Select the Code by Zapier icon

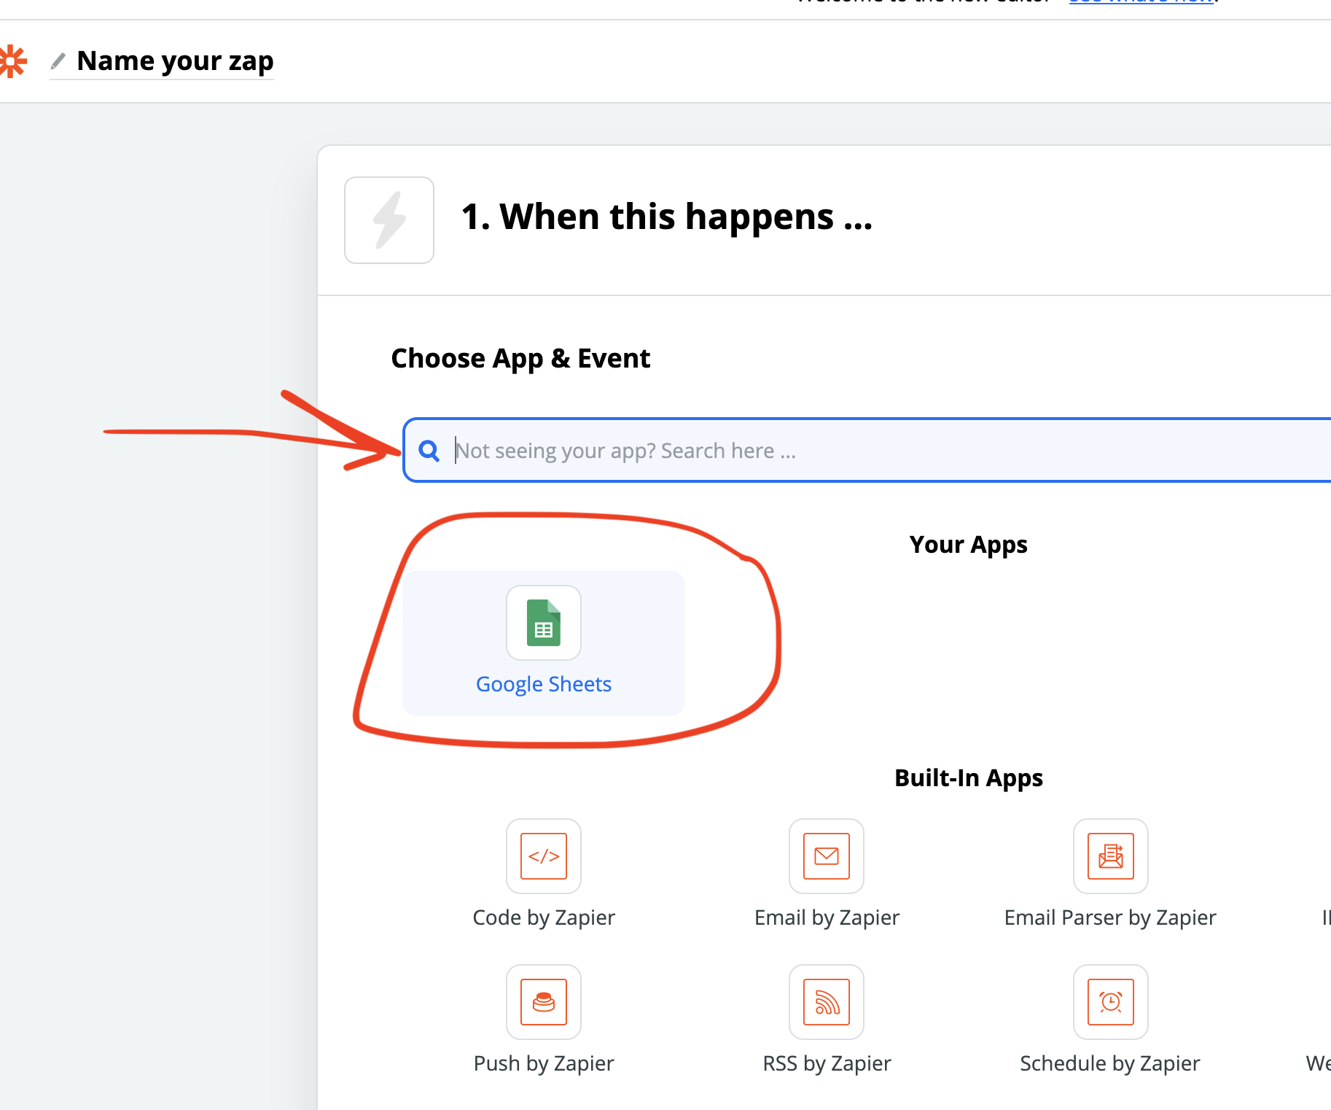click(x=544, y=856)
